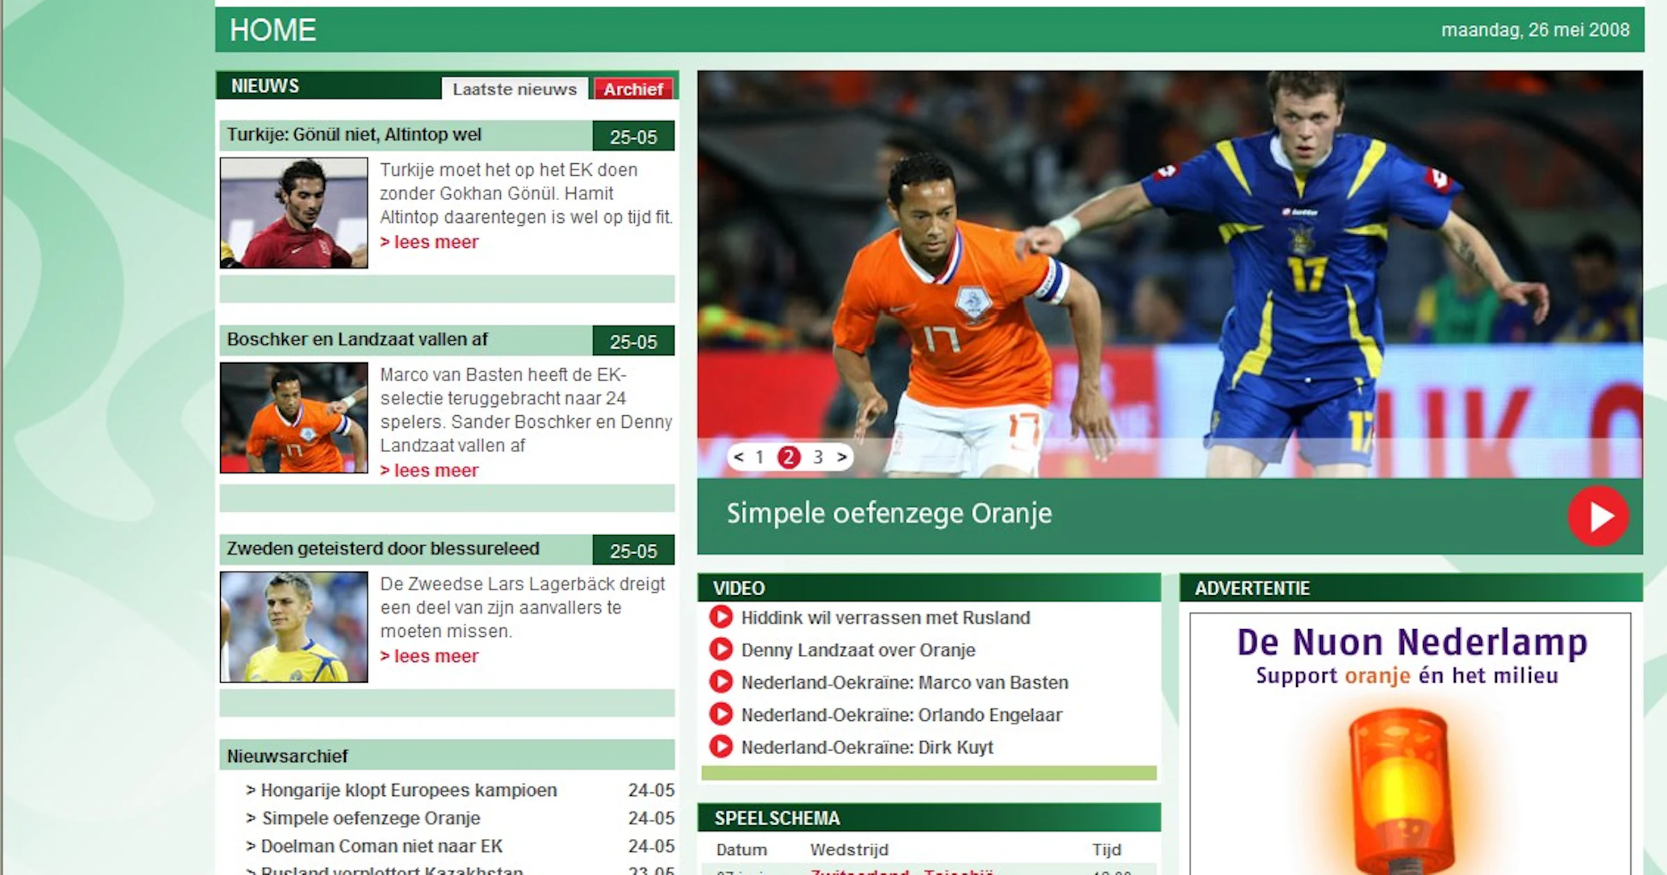Click the HOME page title
The width and height of the screenshot is (1667, 875).
click(x=273, y=30)
